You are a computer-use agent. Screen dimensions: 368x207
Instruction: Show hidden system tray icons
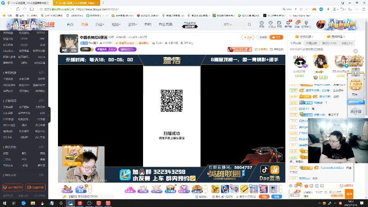click(x=319, y=203)
